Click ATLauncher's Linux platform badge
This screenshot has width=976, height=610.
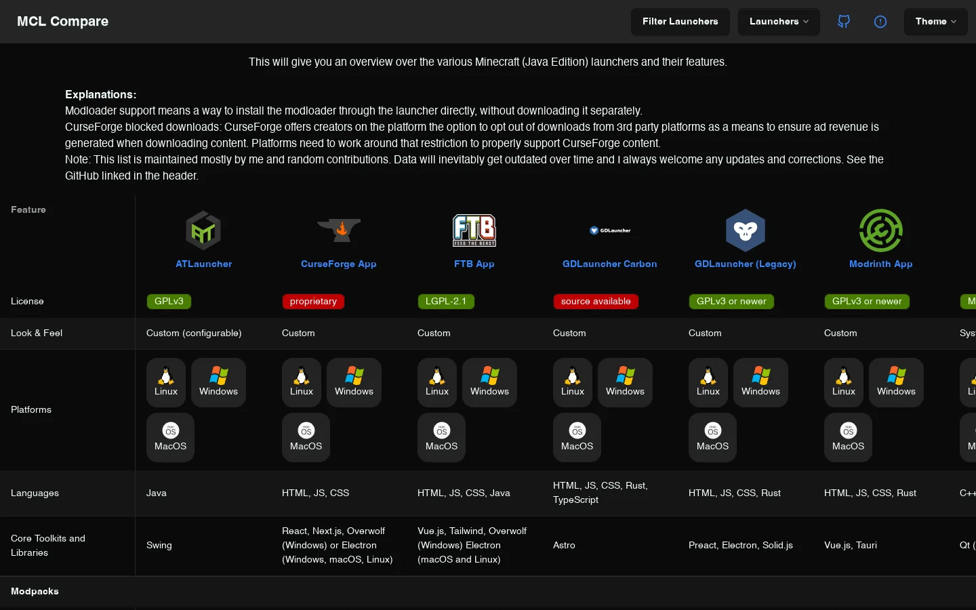coord(166,382)
